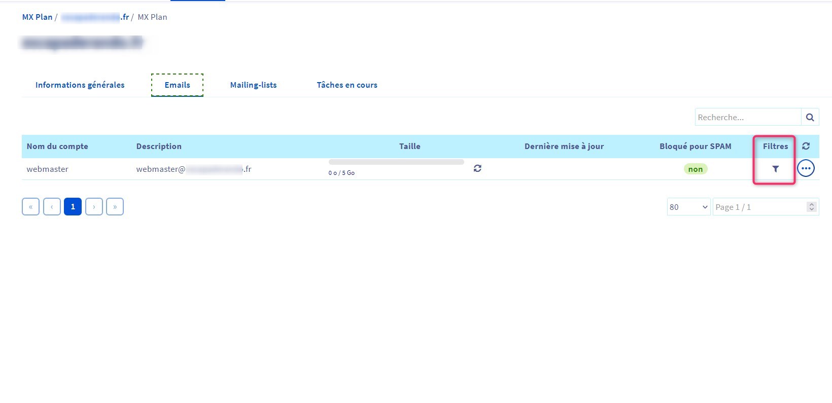The height and width of the screenshot is (403, 832).
Task: Jump to the last page of results
Action: (115, 207)
